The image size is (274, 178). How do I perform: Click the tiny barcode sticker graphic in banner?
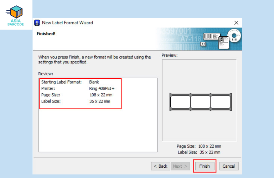click(x=203, y=44)
